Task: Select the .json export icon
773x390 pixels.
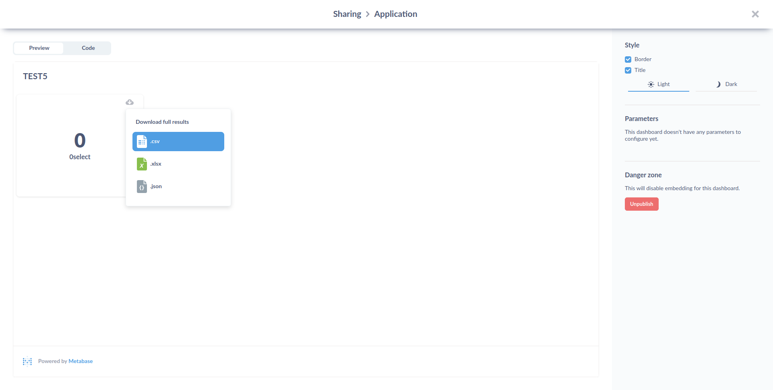Action: 142,186
